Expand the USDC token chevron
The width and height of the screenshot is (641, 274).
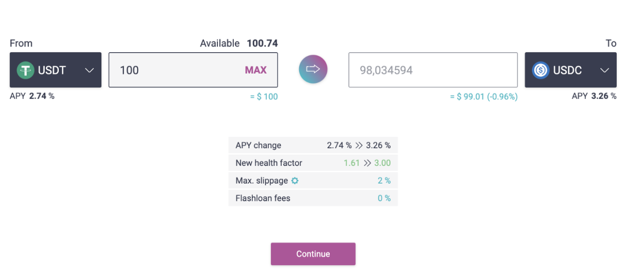click(605, 70)
